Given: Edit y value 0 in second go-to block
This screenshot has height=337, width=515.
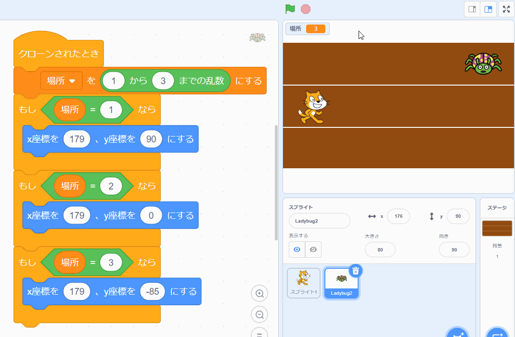Looking at the screenshot, I should [151, 215].
